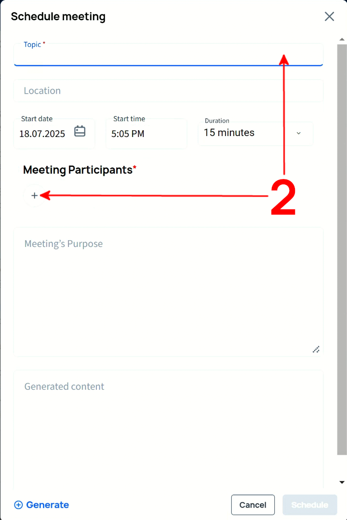Click the scrollbar down arrow
The image size is (347, 520).
point(342,482)
